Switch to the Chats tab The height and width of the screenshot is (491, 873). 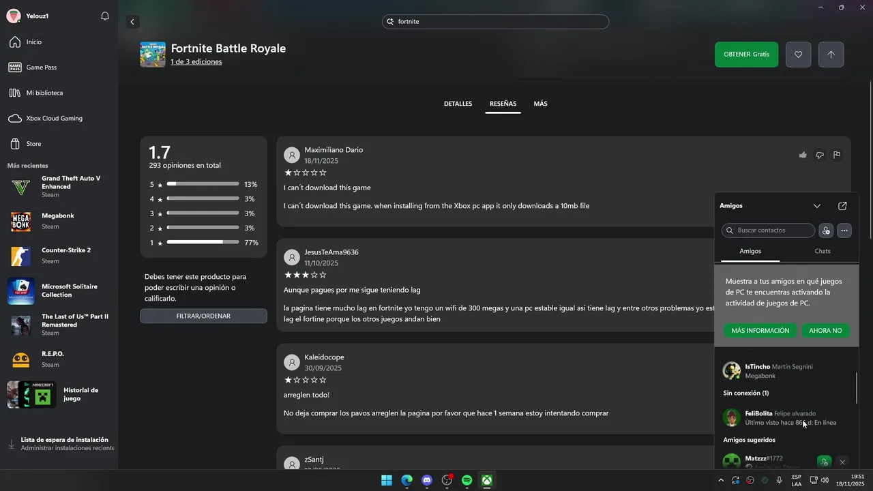coord(823,252)
